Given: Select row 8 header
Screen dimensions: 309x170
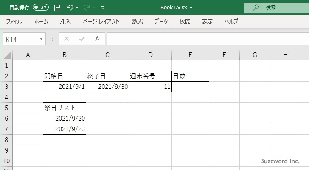Looking at the screenshot, I should pos(6,140).
